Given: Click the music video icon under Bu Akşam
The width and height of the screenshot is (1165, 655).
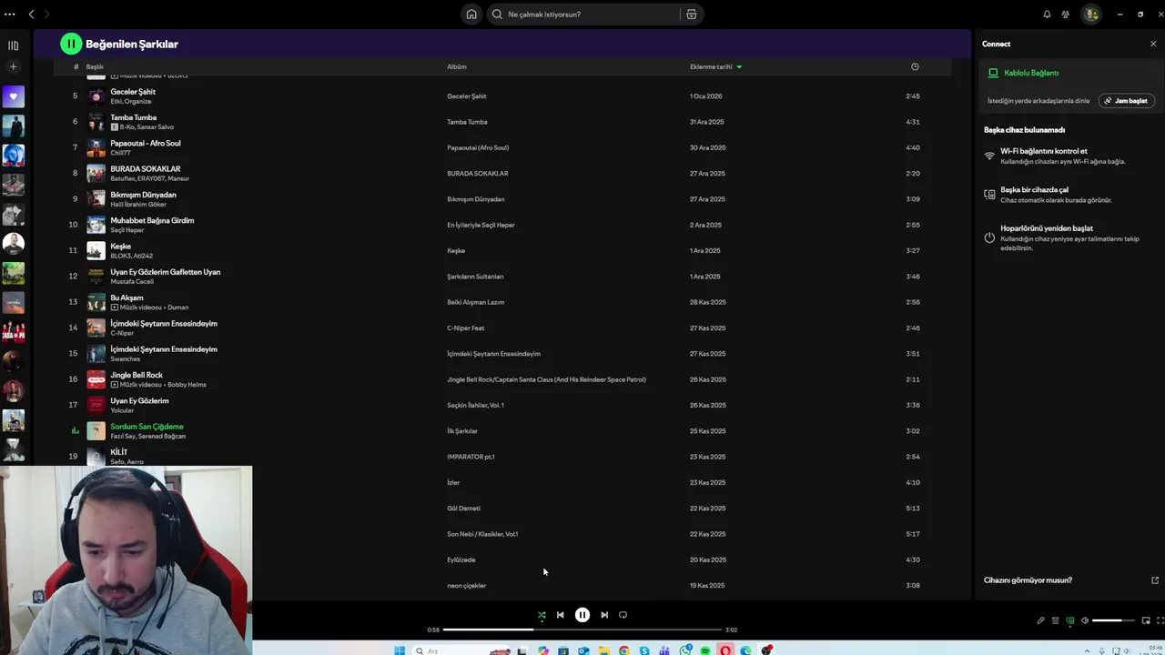Looking at the screenshot, I should [115, 307].
